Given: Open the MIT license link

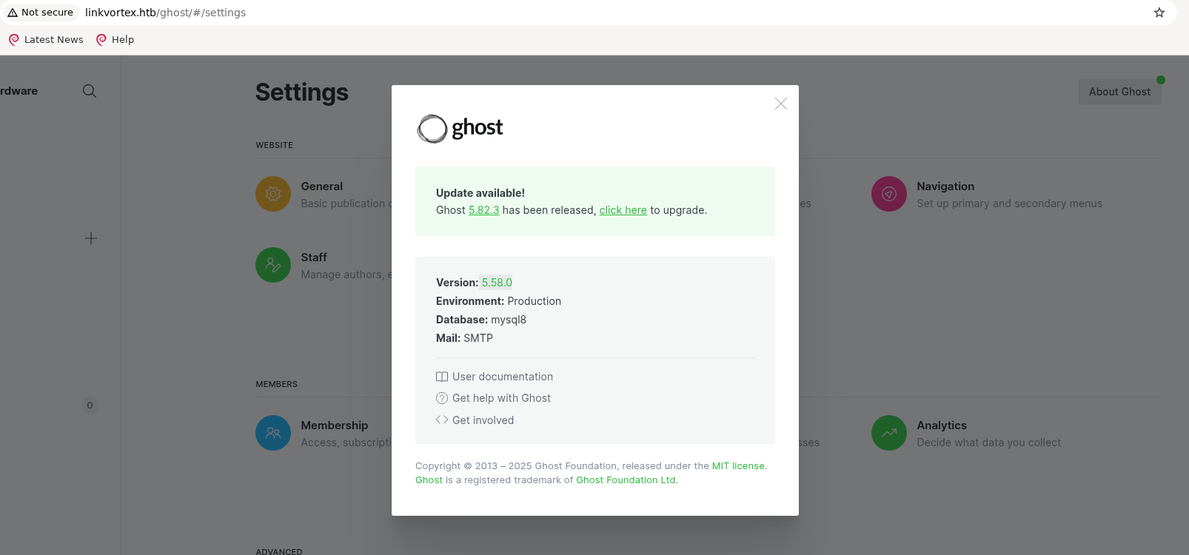Looking at the screenshot, I should [738, 466].
